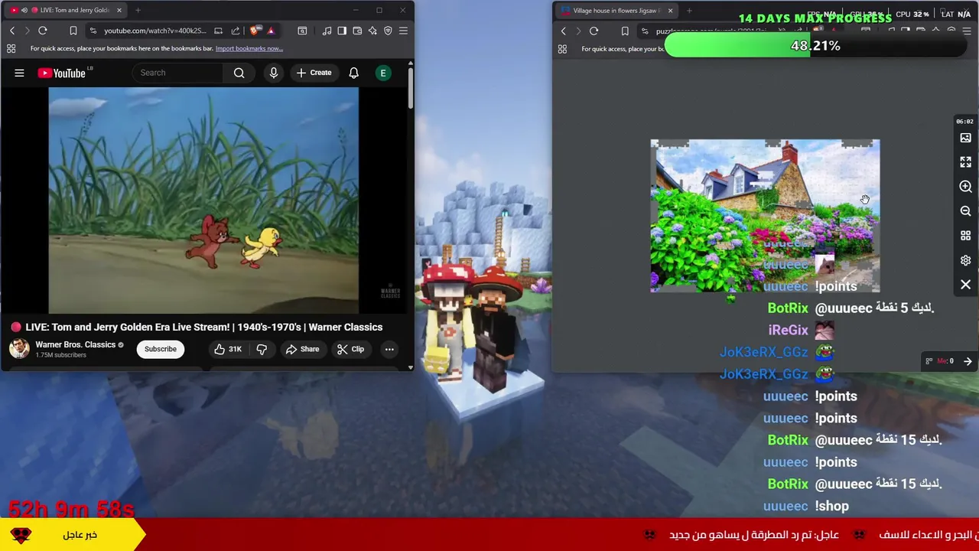Mute the YouTube tab via speaker icon

click(24, 10)
